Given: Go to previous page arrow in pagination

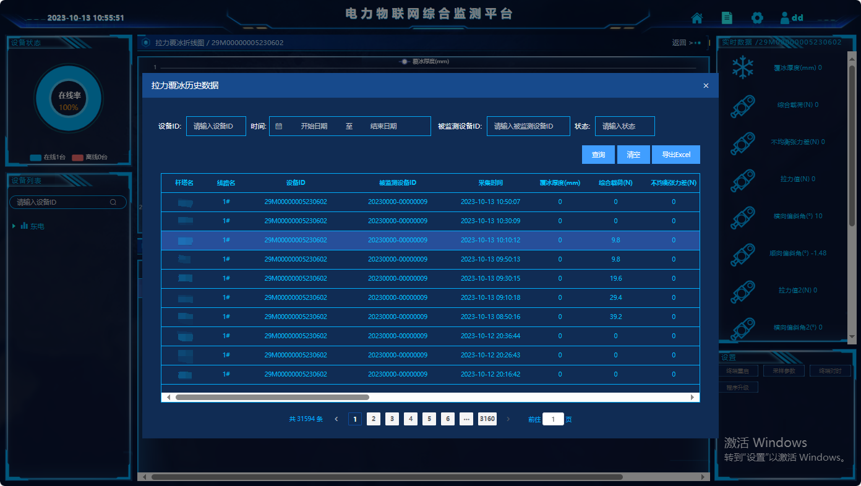Looking at the screenshot, I should click(x=336, y=419).
